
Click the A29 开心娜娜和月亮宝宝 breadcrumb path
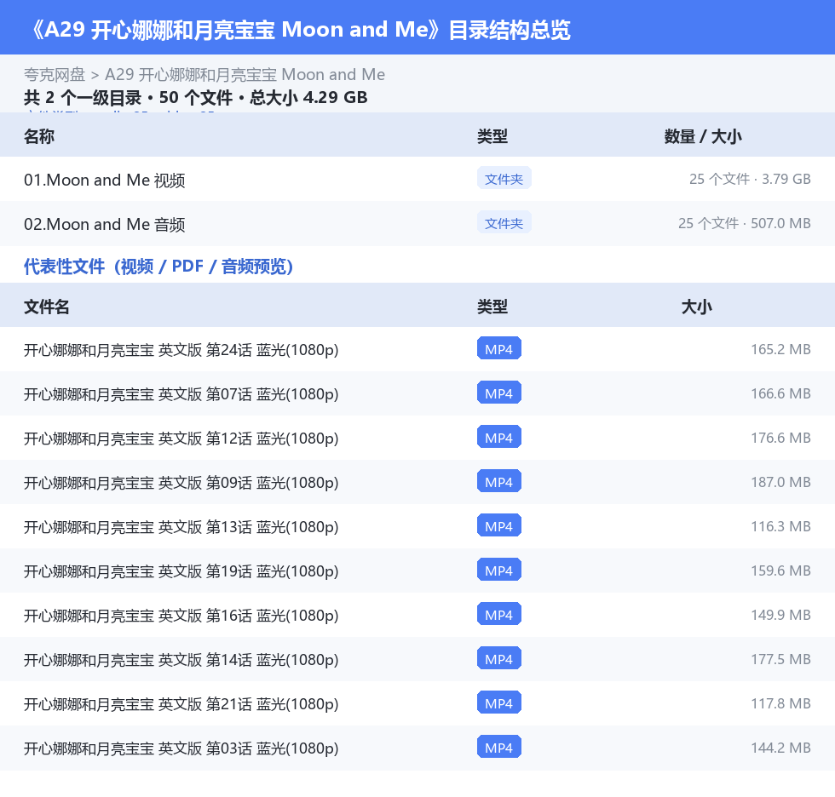245,74
